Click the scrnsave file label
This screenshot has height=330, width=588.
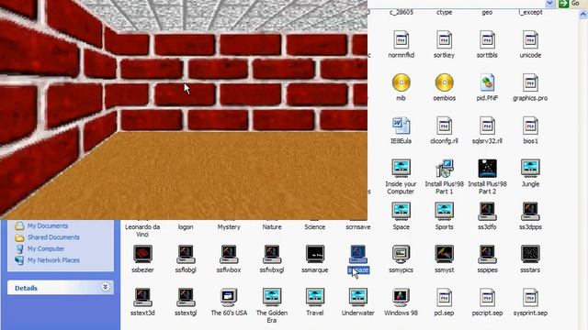pyautogui.click(x=357, y=227)
